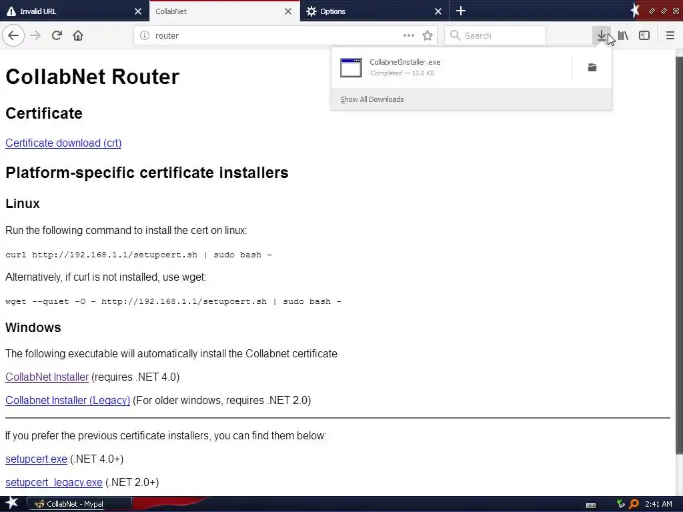This screenshot has height=512, width=683.
Task: Show site information icon in address bar
Action: (145, 35)
